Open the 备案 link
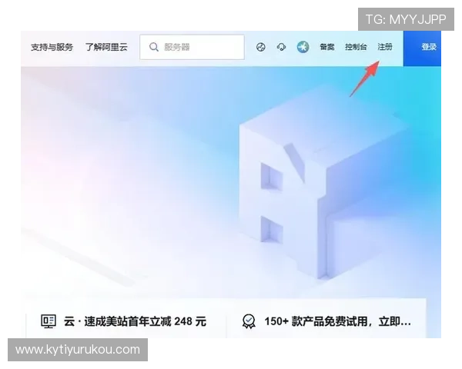 coord(327,47)
